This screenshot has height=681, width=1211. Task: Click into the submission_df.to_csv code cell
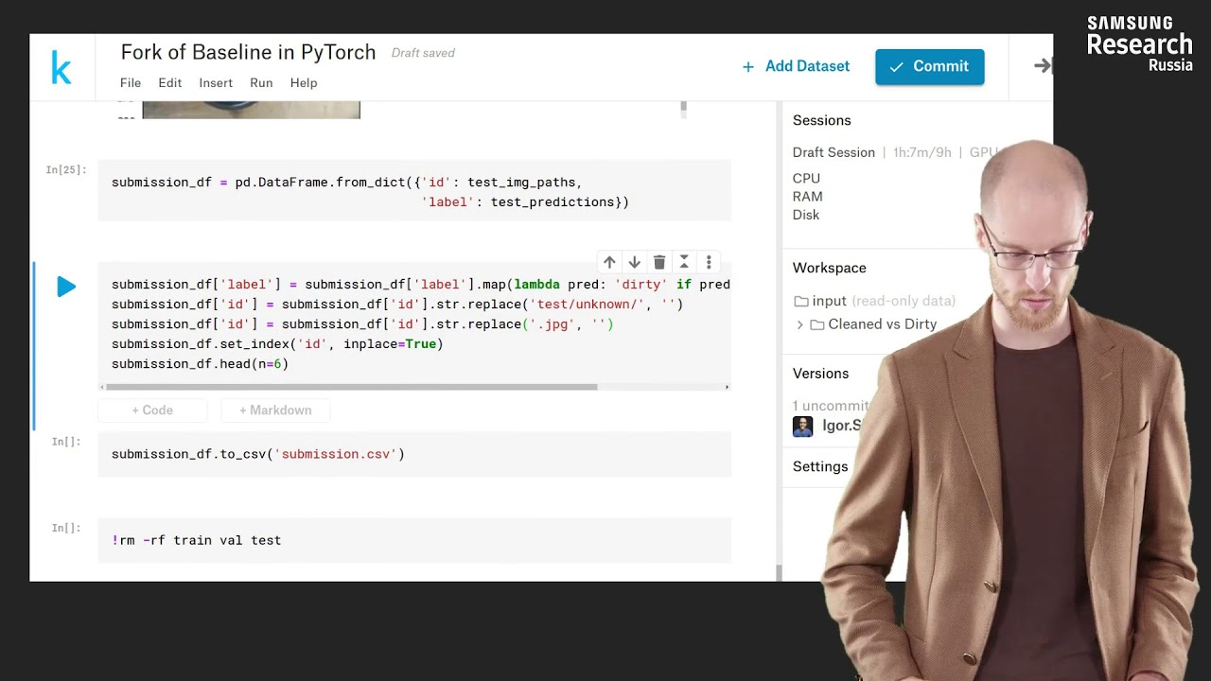(414, 454)
